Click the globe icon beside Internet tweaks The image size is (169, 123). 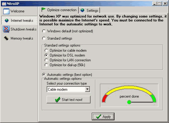(x=7, y=21)
